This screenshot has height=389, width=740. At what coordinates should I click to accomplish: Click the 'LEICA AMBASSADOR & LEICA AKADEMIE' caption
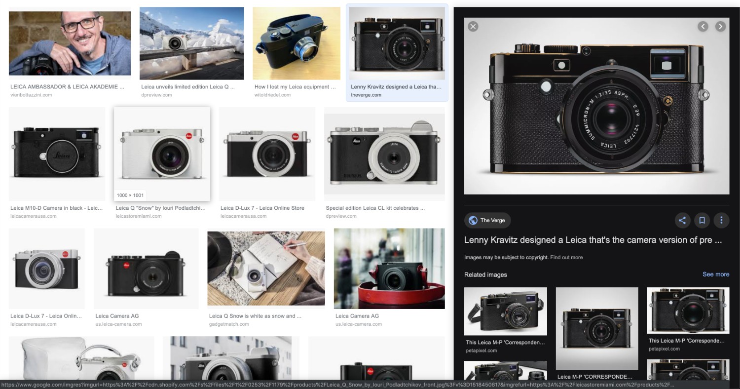point(67,87)
